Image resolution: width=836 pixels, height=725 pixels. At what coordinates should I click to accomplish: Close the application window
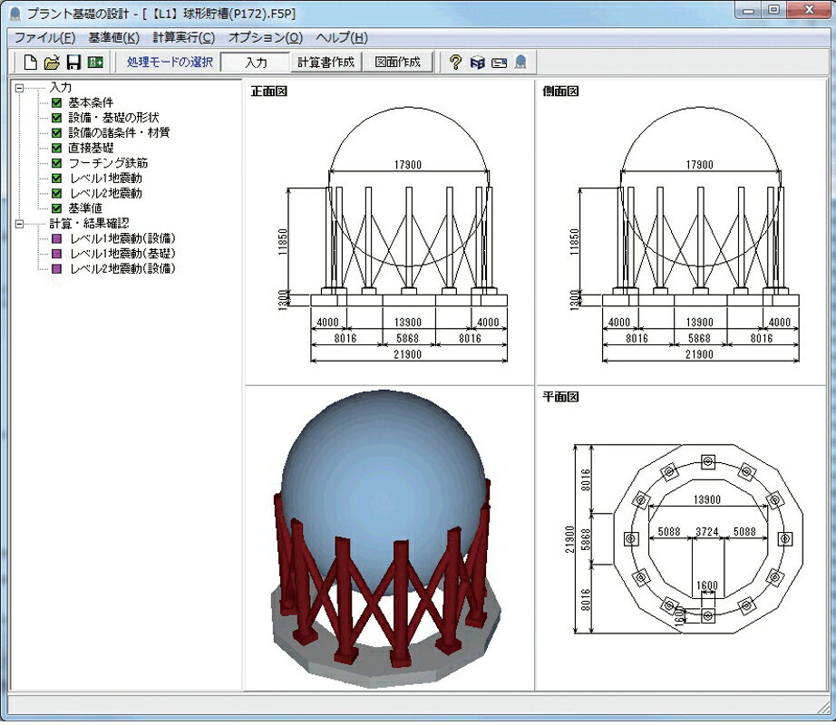tap(810, 11)
